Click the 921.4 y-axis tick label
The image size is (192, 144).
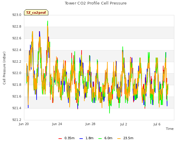17,108
